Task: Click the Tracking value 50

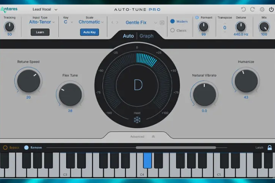Action: [x=10, y=35]
